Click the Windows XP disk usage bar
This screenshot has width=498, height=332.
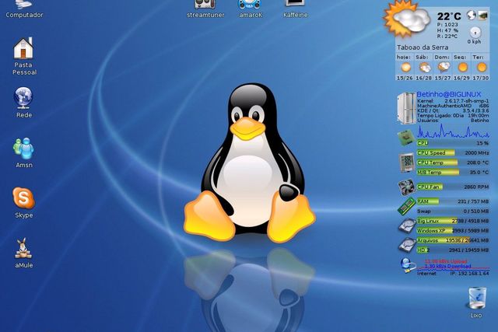point(453,231)
